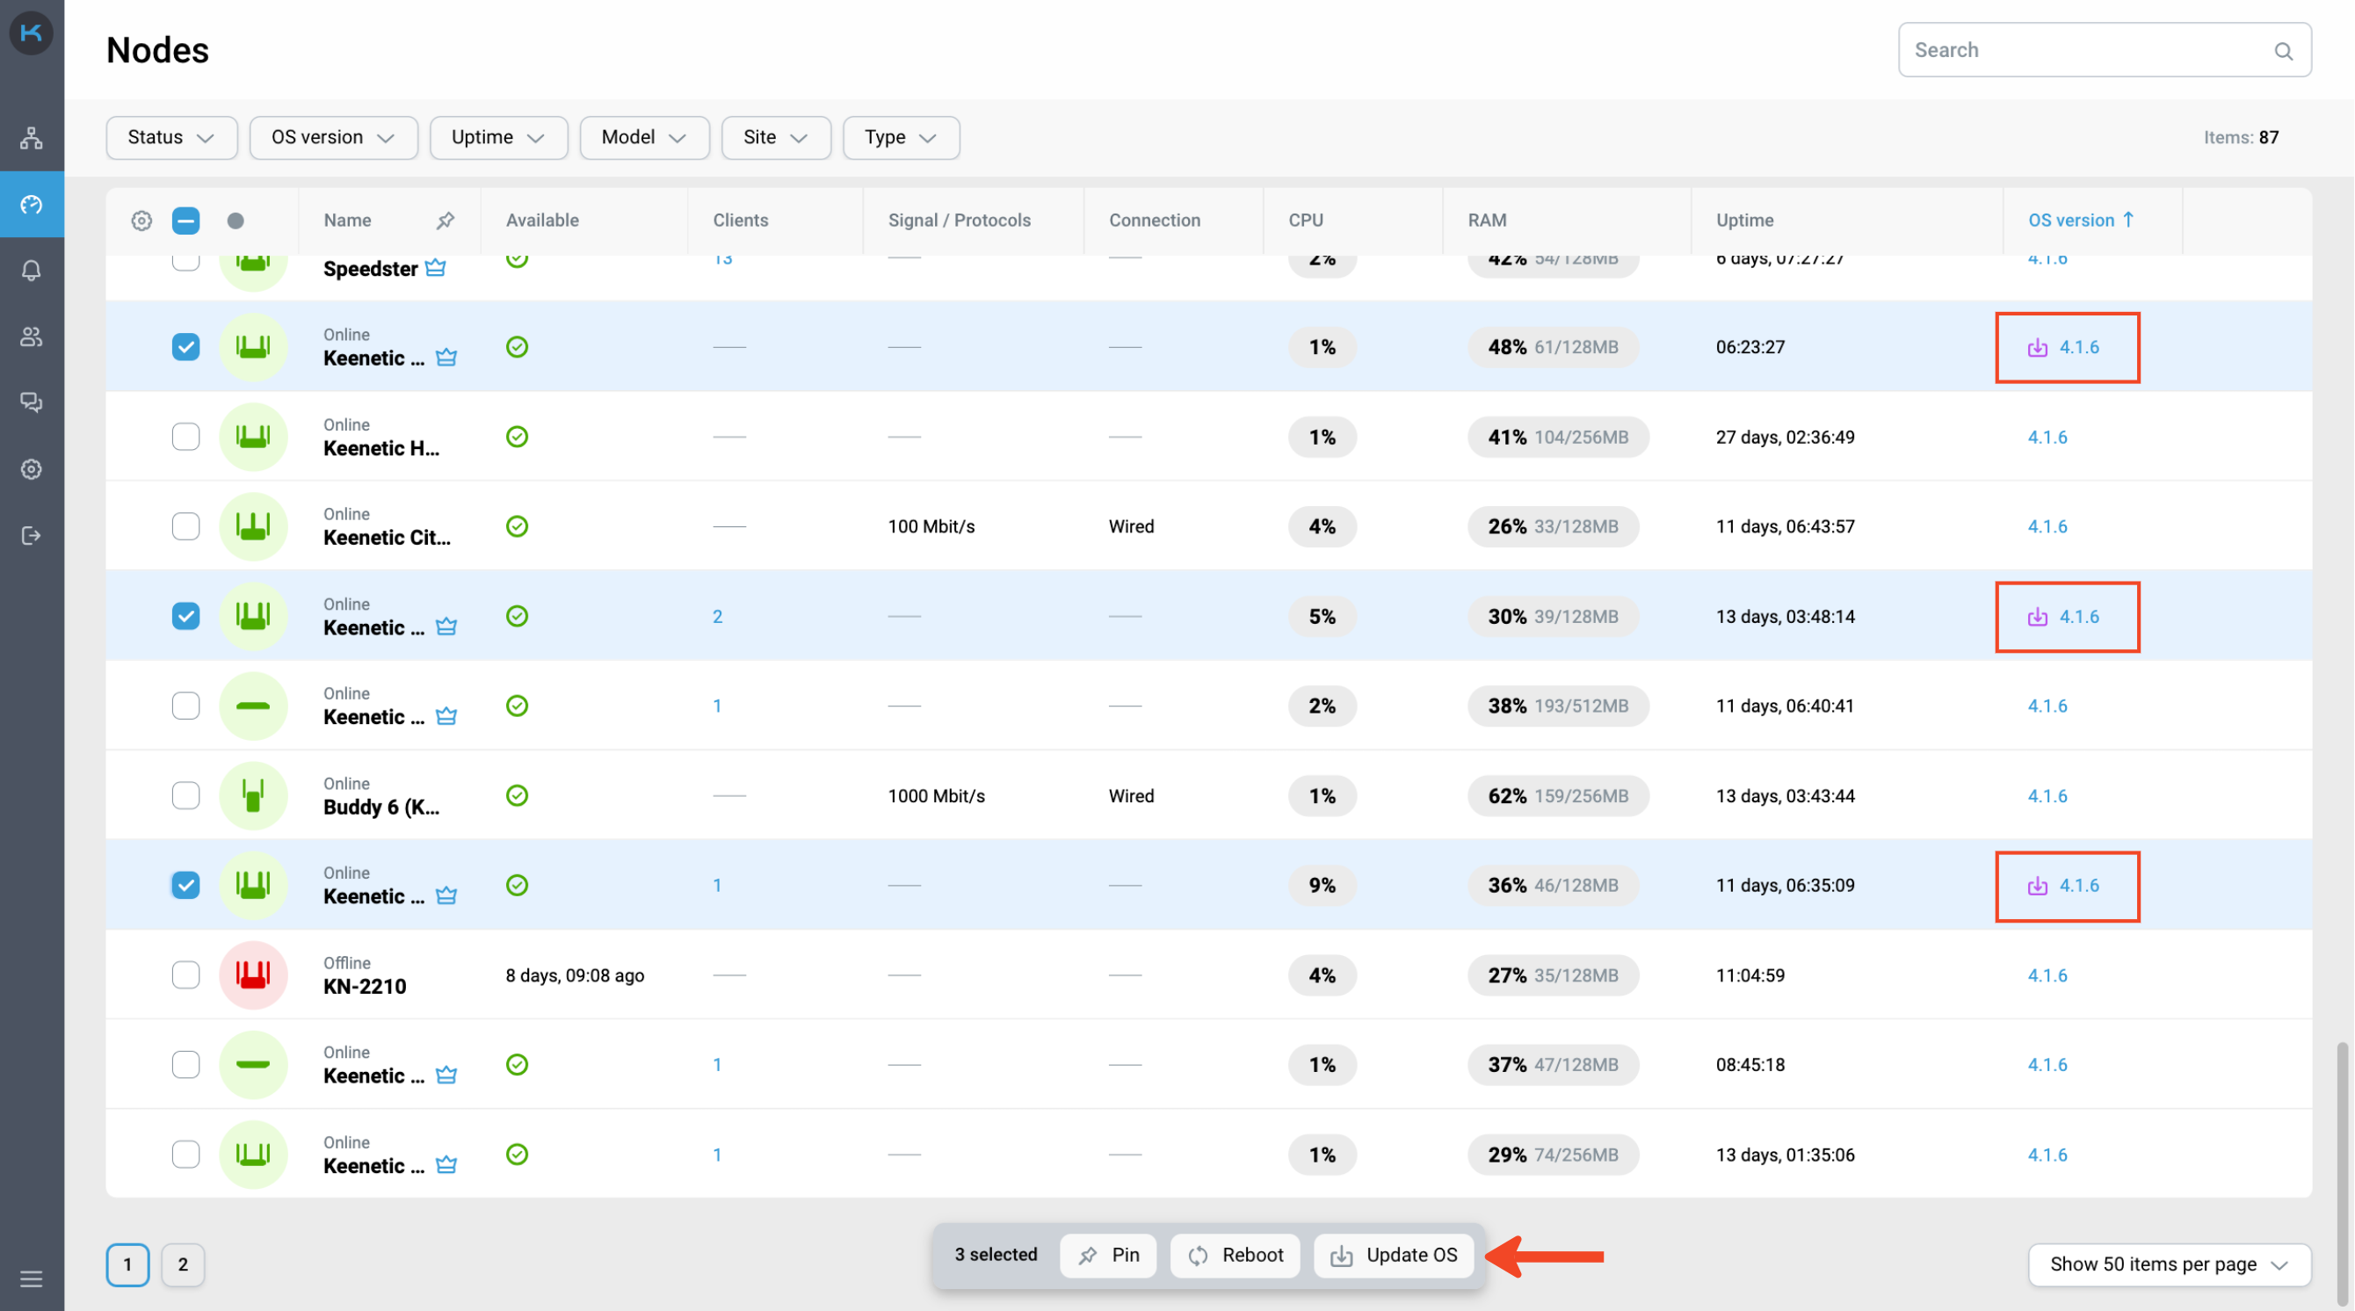This screenshot has width=2355, height=1311.
Task: Click the Update OS button
Action: [1394, 1254]
